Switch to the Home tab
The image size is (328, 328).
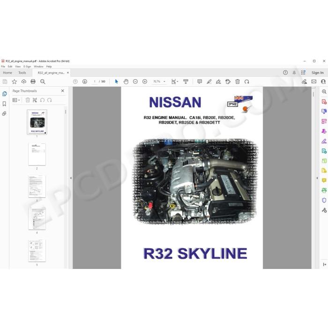[x=7, y=73]
